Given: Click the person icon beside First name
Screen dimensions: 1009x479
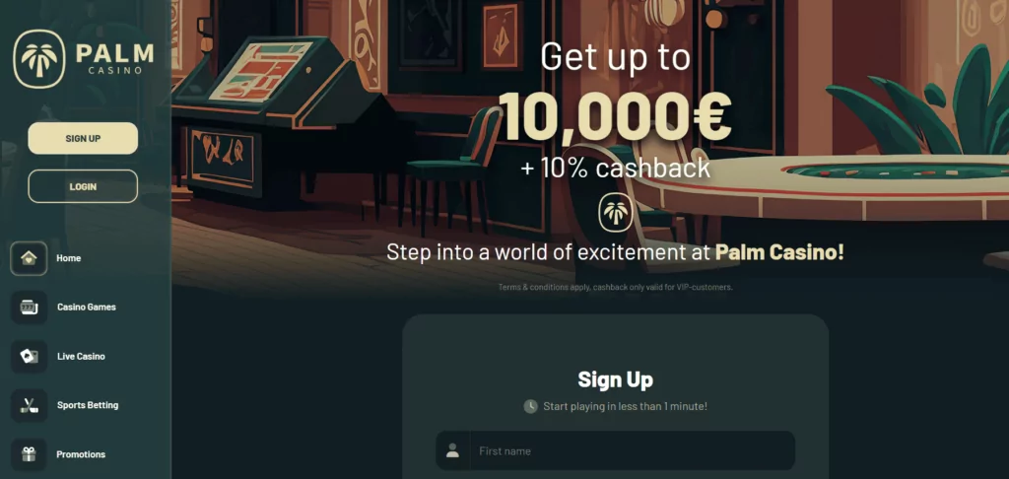Looking at the screenshot, I should coord(452,450).
